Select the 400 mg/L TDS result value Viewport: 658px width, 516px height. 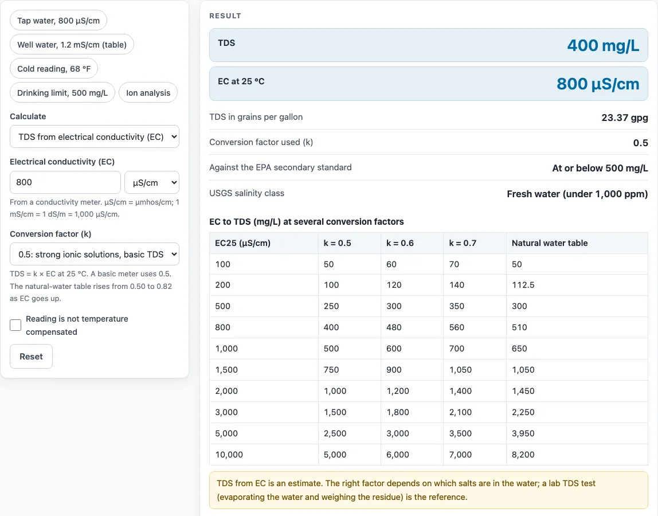point(603,45)
